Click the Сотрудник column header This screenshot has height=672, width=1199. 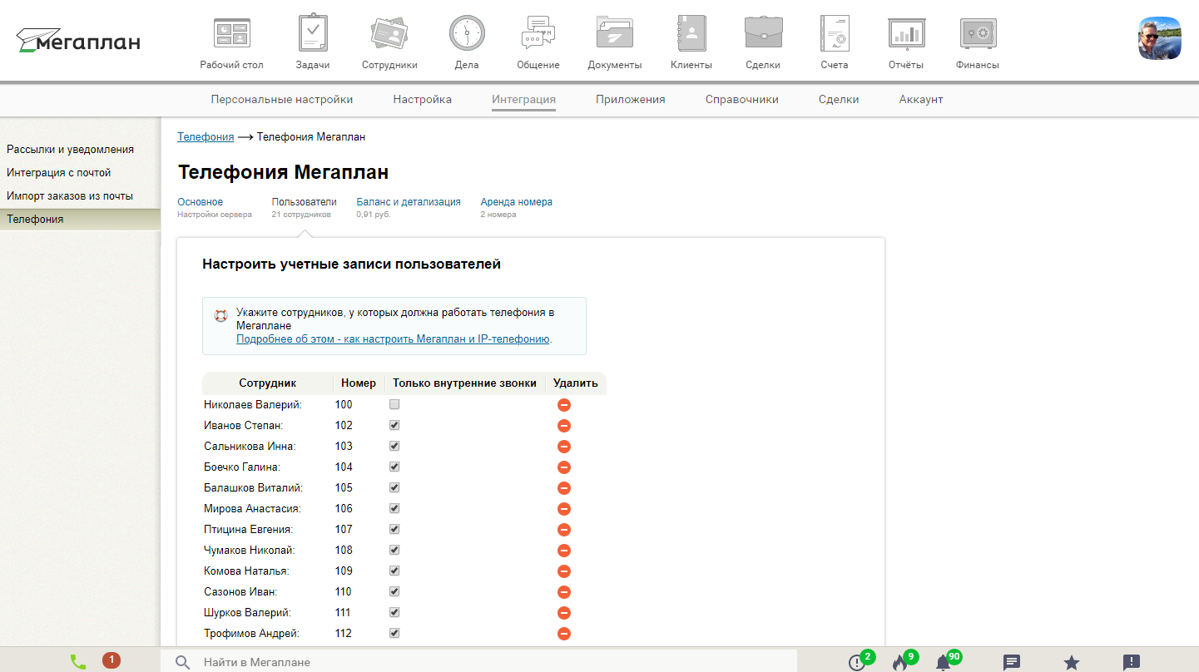click(268, 383)
